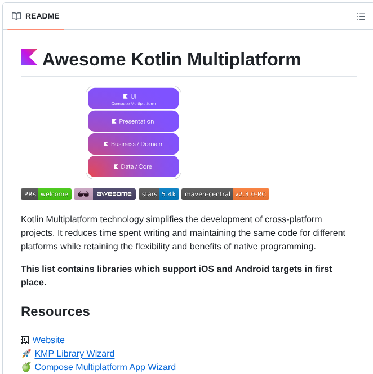Viewport: 373px width, 374px height.
Task: Select the README tab
Action: (x=35, y=16)
